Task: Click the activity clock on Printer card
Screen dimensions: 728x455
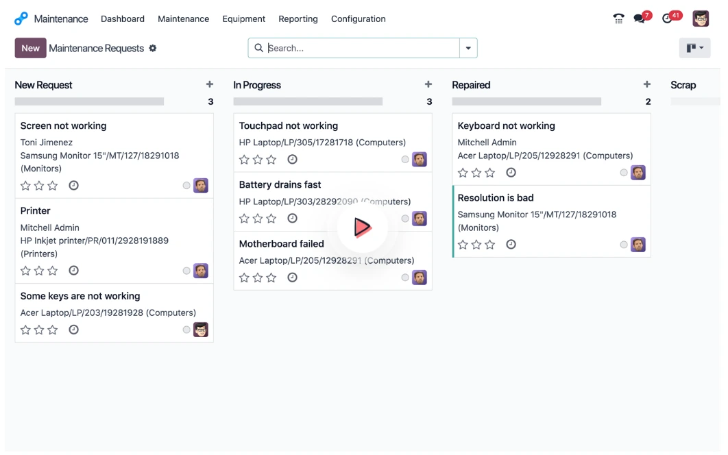Action: pos(73,271)
